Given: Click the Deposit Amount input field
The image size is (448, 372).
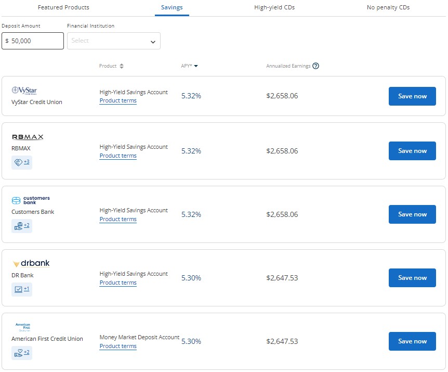Looking at the screenshot, I should 33,41.
